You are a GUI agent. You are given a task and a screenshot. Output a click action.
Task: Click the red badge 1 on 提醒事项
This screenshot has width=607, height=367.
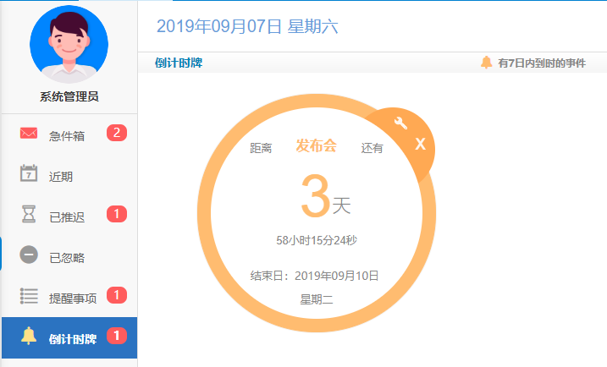pyautogui.click(x=117, y=296)
